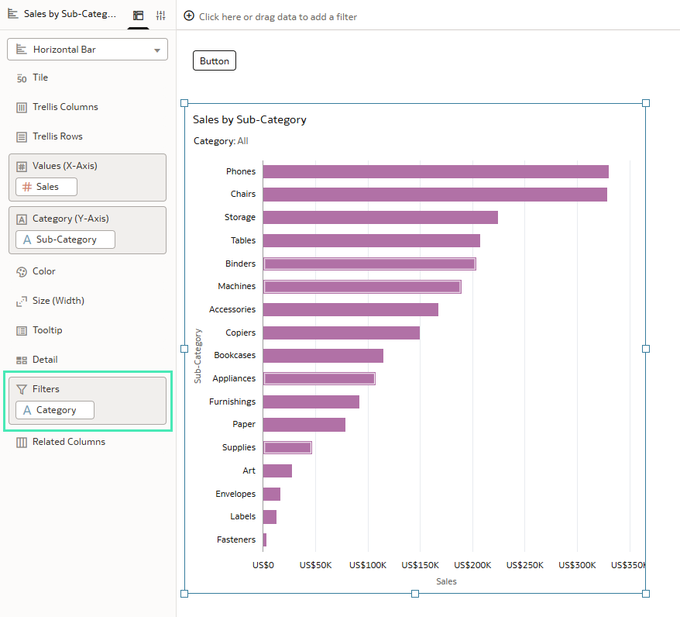The height and width of the screenshot is (617, 680).
Task: Click the Category: All filter label
Action: (x=221, y=141)
